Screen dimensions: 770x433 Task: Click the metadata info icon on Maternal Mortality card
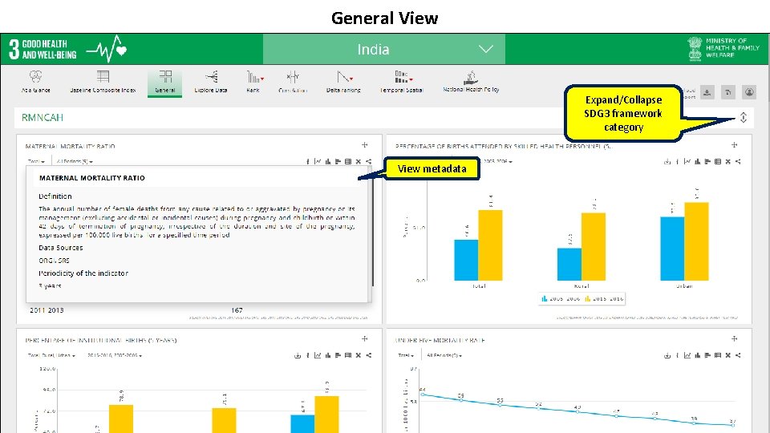click(308, 161)
